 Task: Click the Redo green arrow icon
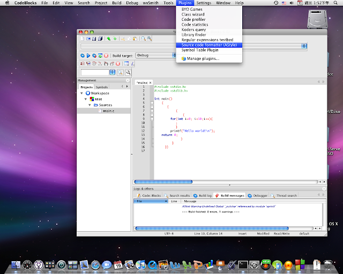click(x=115, y=39)
